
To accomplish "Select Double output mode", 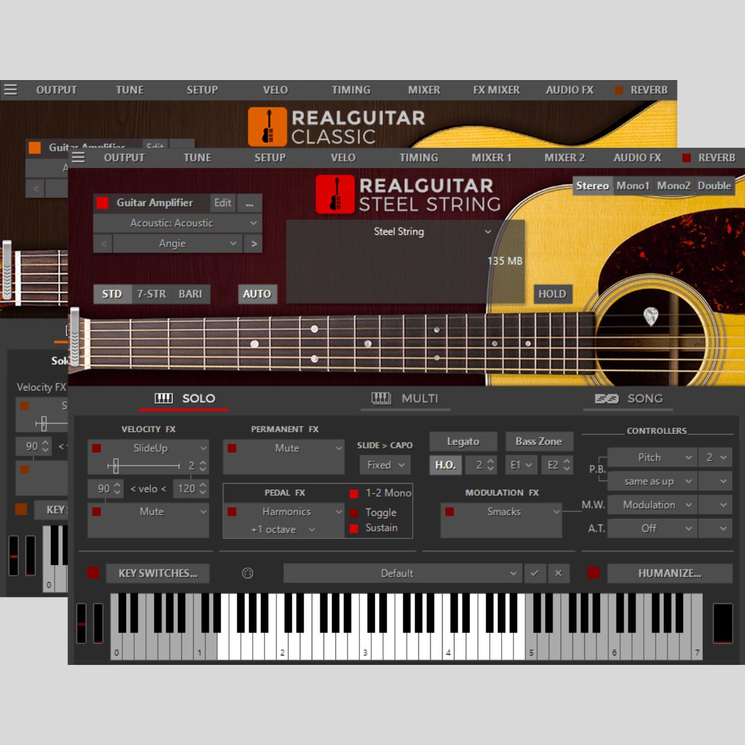I will (714, 186).
